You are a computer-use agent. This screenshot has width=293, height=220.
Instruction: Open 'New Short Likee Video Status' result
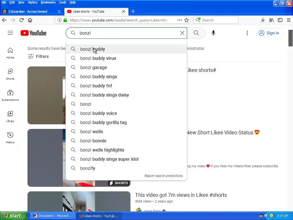(x=223, y=132)
